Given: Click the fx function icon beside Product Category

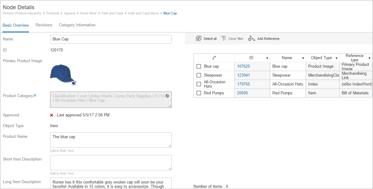Looking at the screenshot, I should (x=35, y=96).
